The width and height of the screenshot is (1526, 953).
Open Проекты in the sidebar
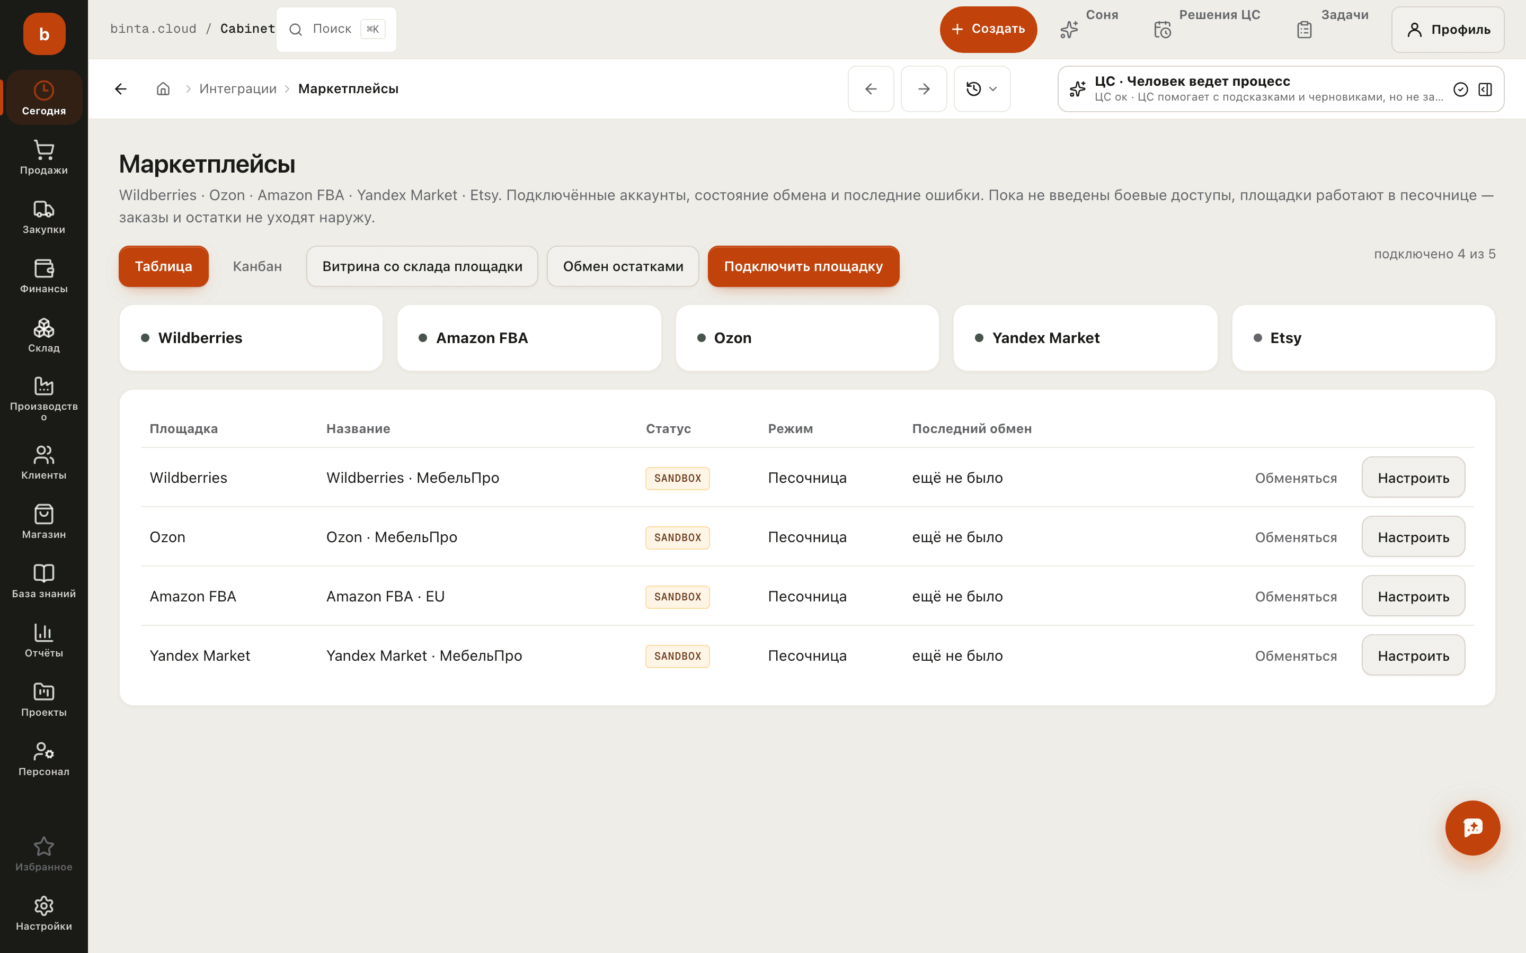click(43, 699)
